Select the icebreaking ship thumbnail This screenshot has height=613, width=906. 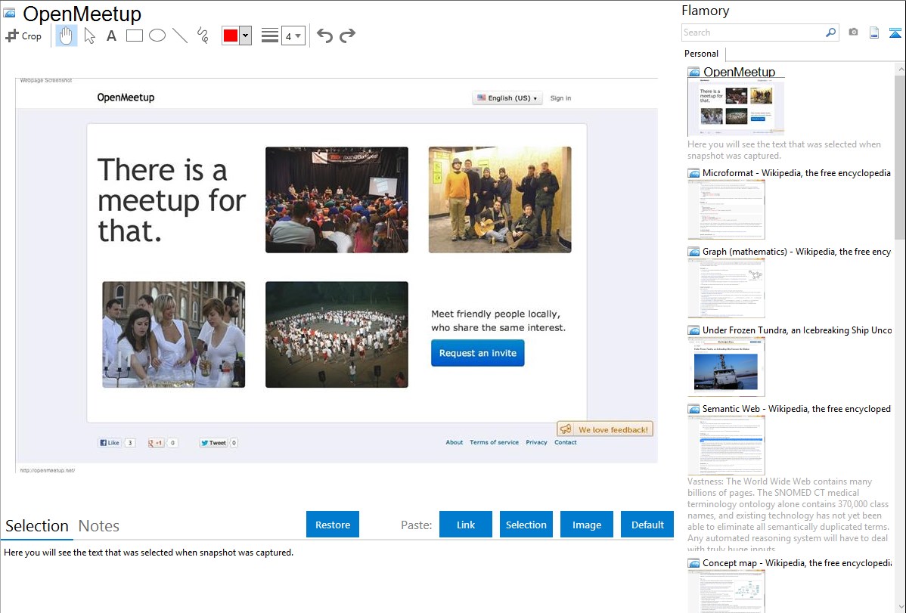[x=726, y=367]
